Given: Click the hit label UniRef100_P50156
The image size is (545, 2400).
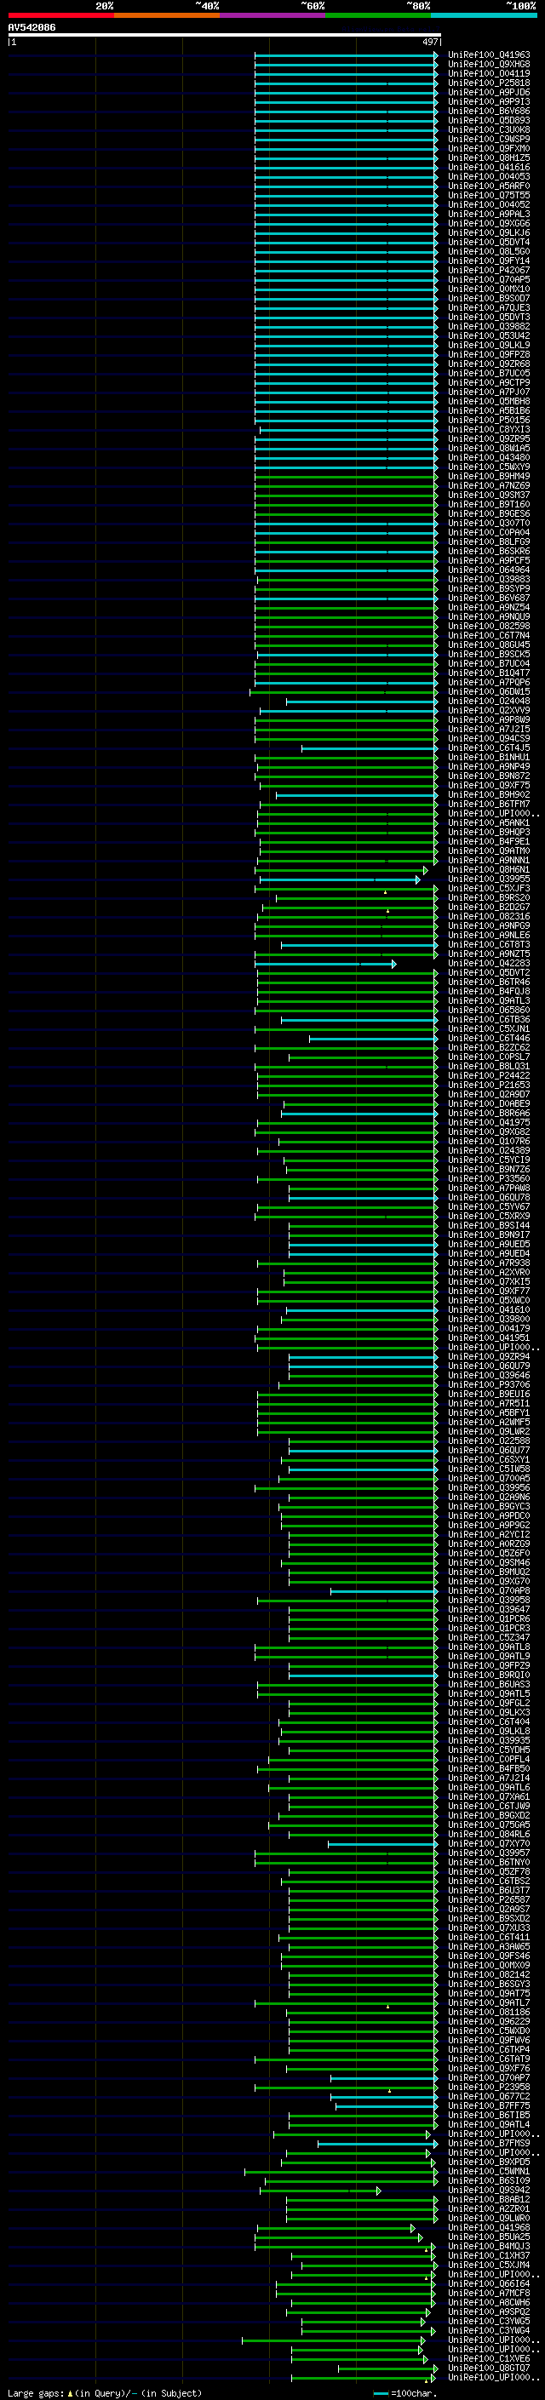Looking at the screenshot, I should (489, 421).
